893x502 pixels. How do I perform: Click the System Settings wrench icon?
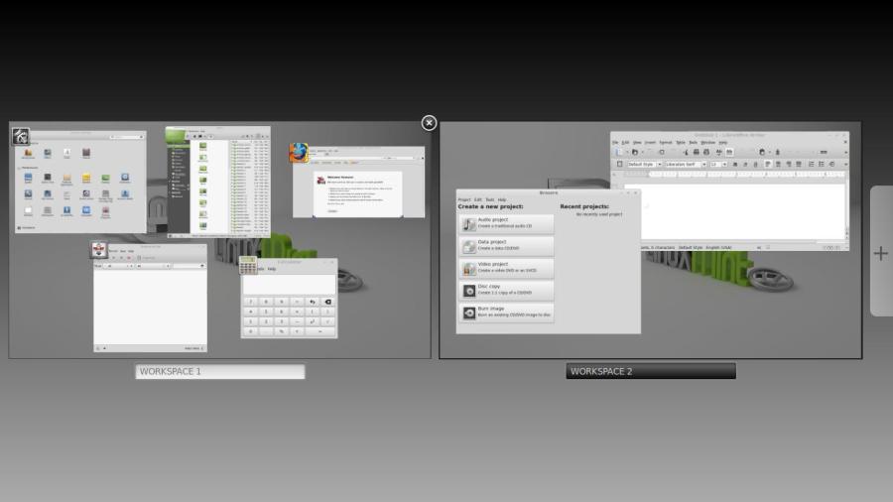tap(20, 137)
